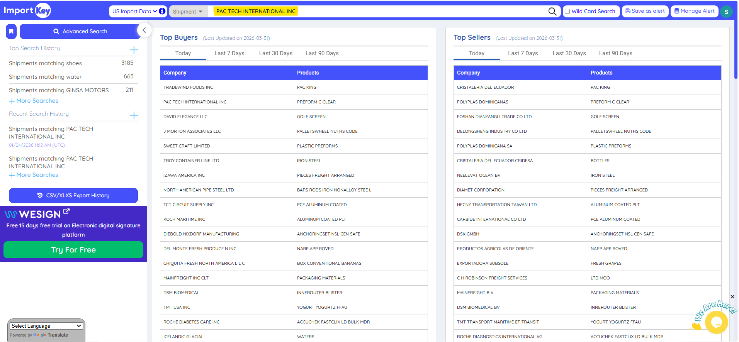Switch Top Sellers to Last 30 Days
The height and width of the screenshot is (342, 739).
pos(569,53)
